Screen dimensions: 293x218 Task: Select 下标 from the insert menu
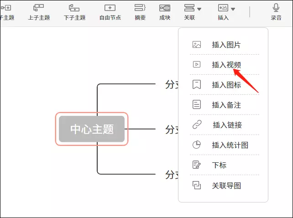click(219, 165)
